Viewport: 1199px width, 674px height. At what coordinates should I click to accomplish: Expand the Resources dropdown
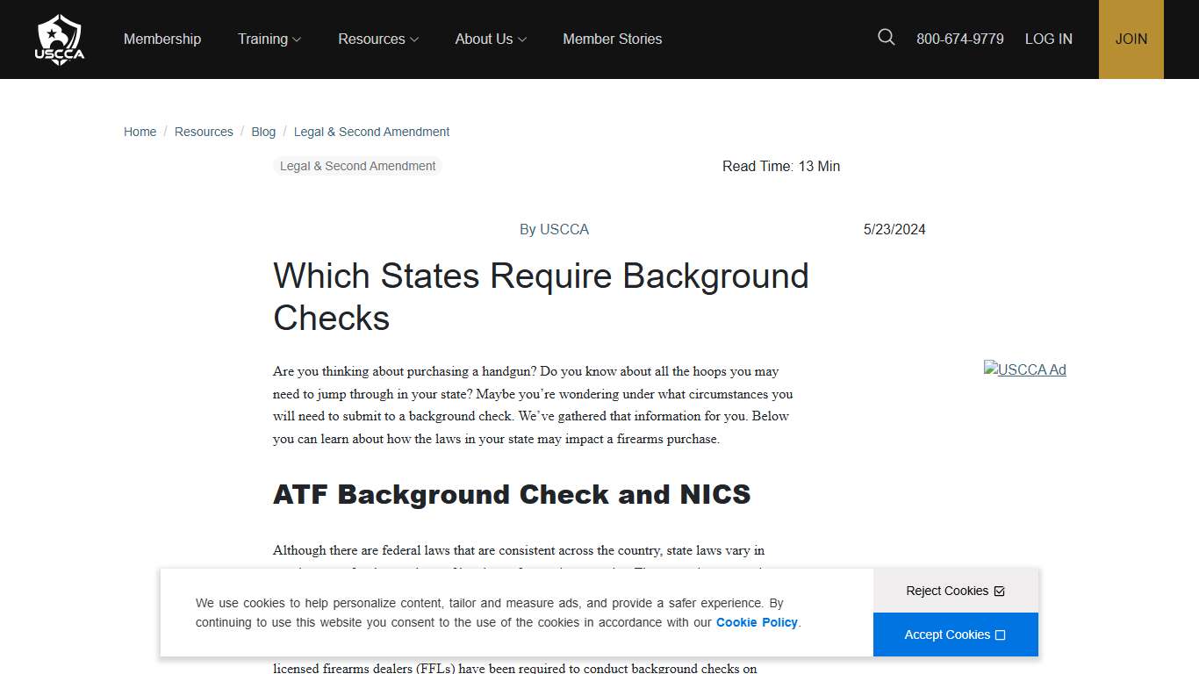pyautogui.click(x=377, y=39)
